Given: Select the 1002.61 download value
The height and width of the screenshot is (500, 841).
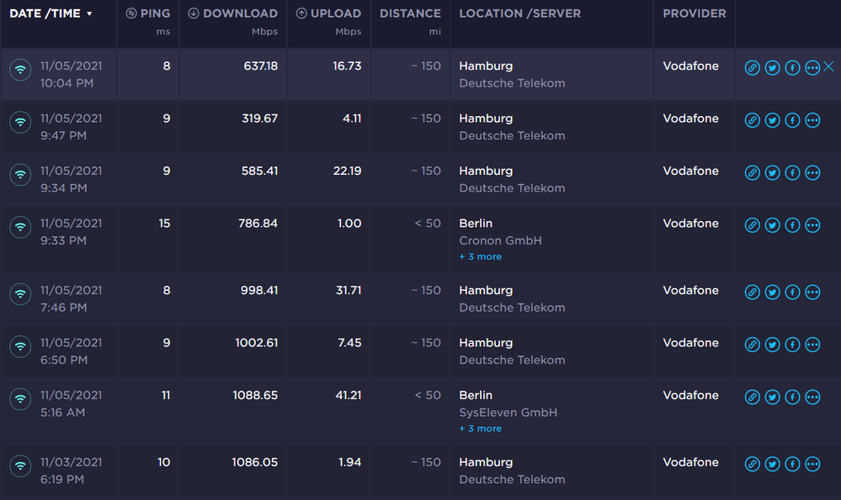Looking at the screenshot, I should click(257, 343).
